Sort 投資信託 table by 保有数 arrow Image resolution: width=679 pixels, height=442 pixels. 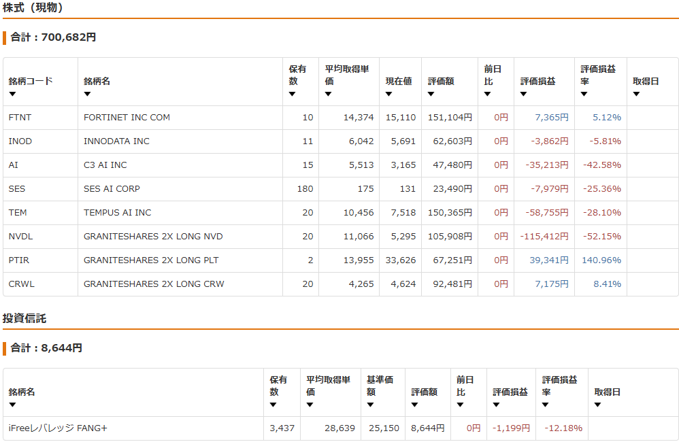click(273, 405)
